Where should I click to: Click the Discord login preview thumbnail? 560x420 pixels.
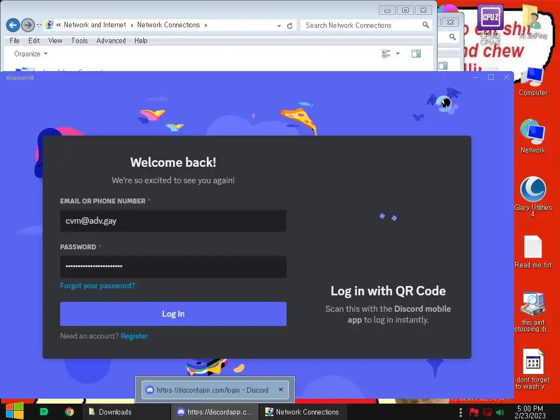215,389
